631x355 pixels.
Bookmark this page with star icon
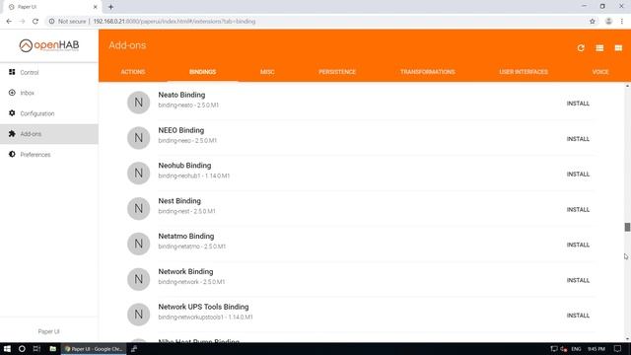coord(592,22)
